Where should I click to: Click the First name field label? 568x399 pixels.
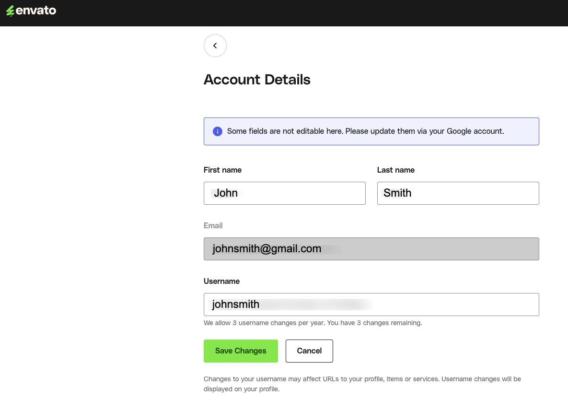pyautogui.click(x=222, y=170)
